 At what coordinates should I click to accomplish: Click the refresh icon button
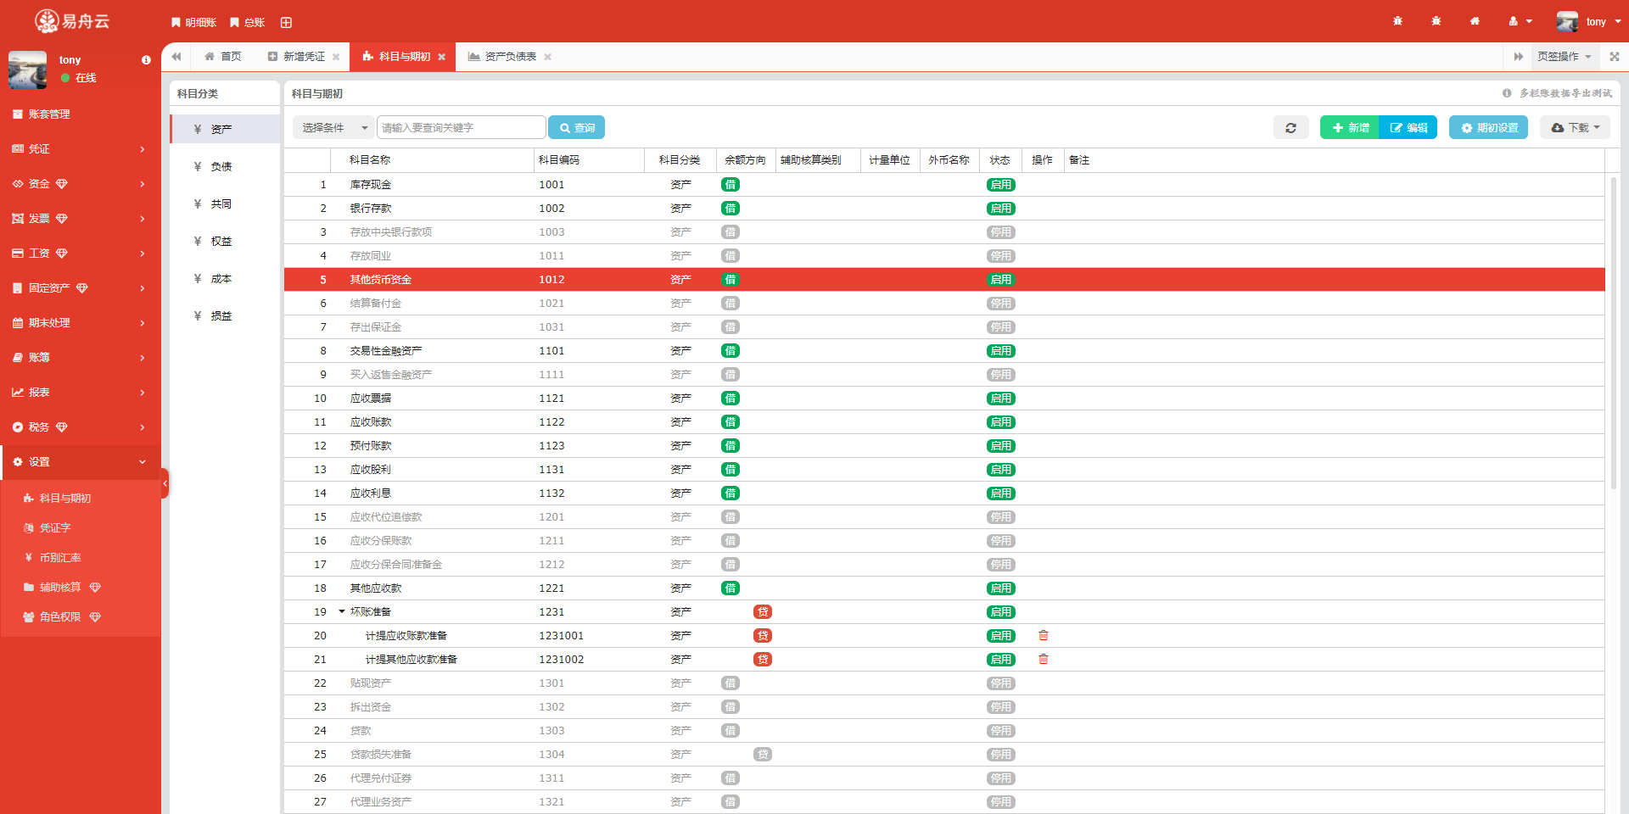[1290, 128]
